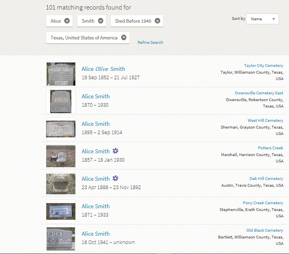
Task: Click flower icon beside Potters Creek Alice Smith
Action: (116, 151)
